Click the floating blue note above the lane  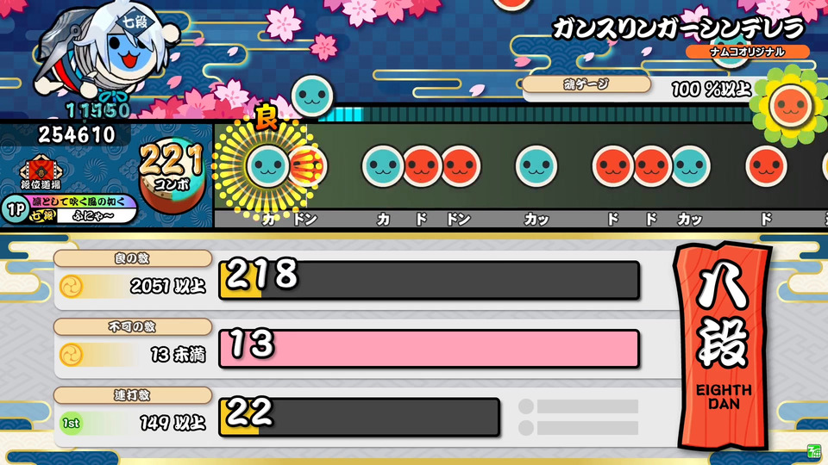[x=312, y=96]
